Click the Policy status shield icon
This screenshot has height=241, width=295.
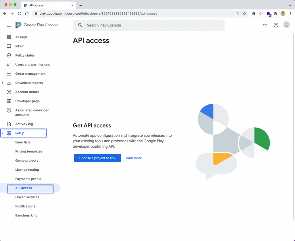[x=9, y=55]
